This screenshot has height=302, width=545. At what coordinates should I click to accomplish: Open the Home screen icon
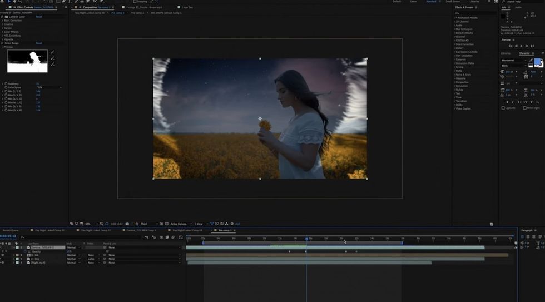[x=2, y=1]
